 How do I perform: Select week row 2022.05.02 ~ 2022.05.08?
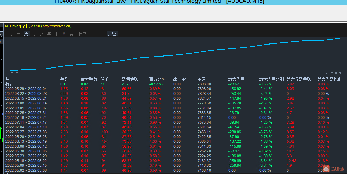[26, 170]
